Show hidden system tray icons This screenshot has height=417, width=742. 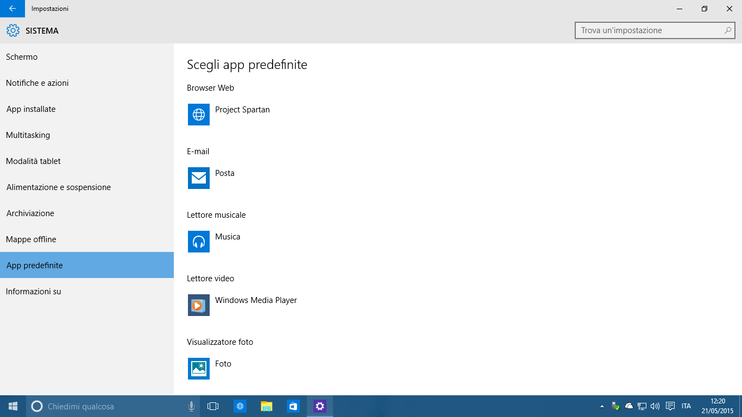(602, 406)
